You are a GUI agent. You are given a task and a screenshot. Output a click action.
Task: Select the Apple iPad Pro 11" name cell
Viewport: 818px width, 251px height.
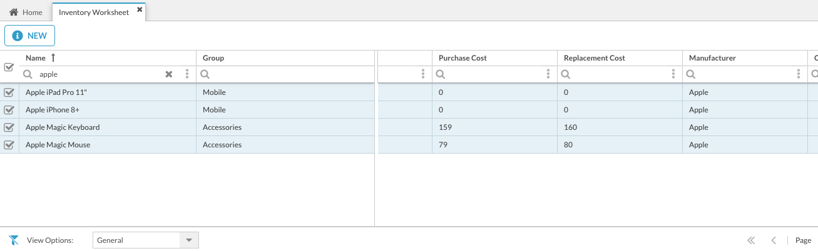click(x=108, y=92)
